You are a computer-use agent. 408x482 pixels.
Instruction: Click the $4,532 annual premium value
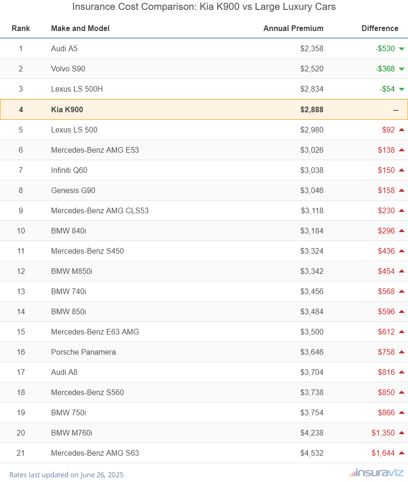(312, 453)
